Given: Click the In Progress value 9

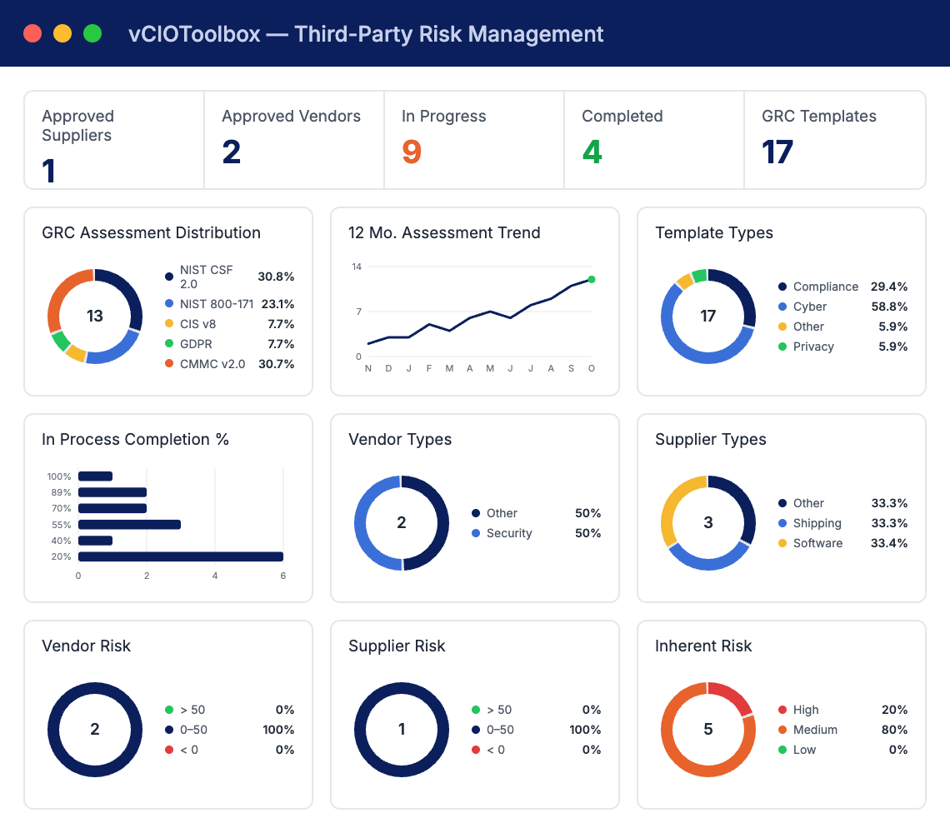Looking at the screenshot, I should (x=412, y=152).
